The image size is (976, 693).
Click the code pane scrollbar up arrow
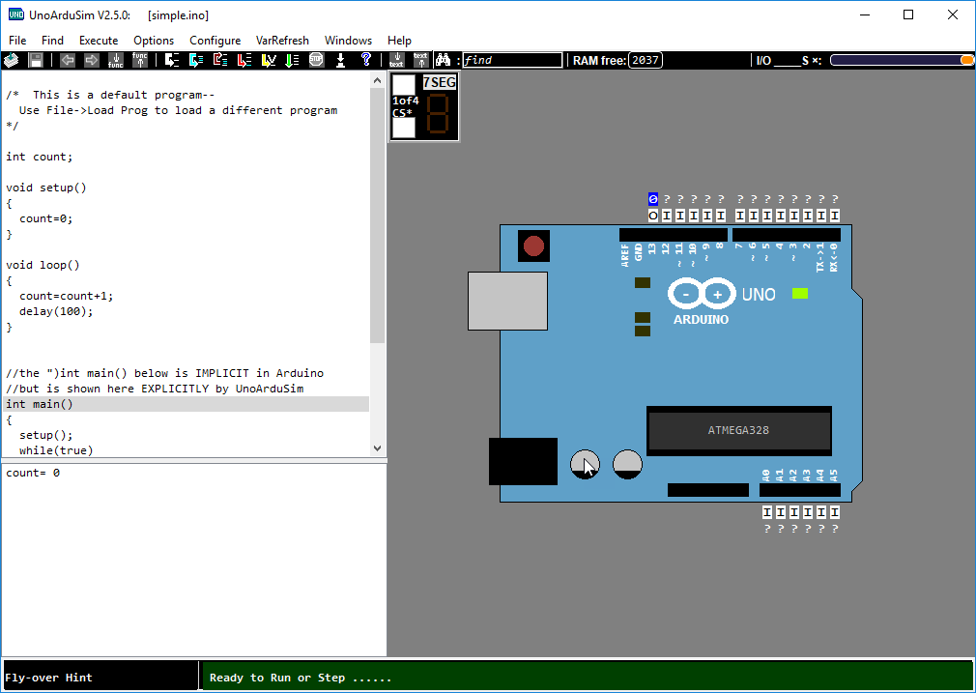[378, 80]
